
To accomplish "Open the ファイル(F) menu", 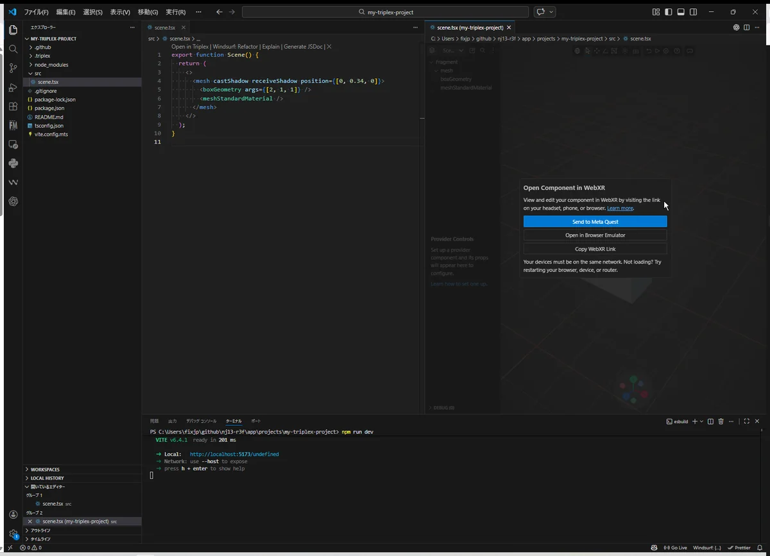I will 36,12.
